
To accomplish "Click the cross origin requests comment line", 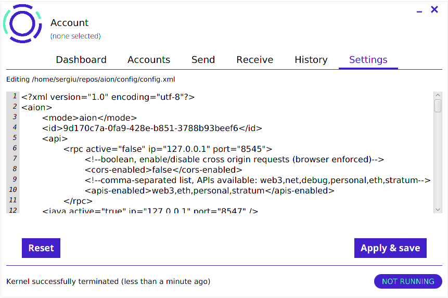I will pos(234,159).
